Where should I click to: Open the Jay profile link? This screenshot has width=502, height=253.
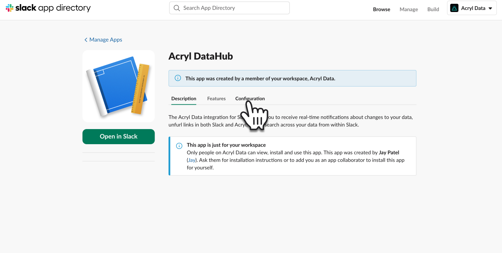click(x=191, y=160)
